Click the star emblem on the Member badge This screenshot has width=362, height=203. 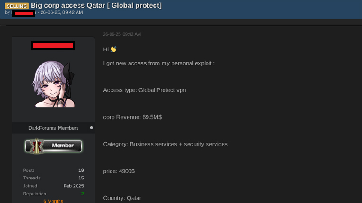[36, 146]
